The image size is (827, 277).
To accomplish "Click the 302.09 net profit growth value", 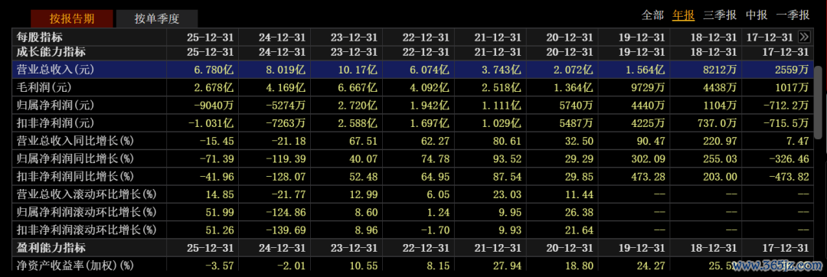I will [649, 158].
